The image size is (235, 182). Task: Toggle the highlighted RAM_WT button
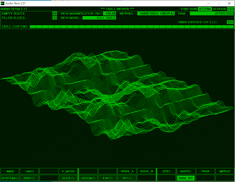click(x=186, y=178)
